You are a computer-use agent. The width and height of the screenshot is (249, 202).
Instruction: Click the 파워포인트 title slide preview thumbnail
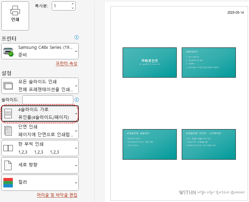150,62
